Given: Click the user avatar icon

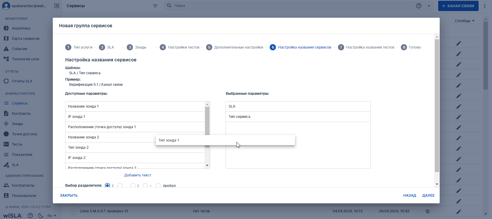Looking at the screenshot, I should click(6, 6).
